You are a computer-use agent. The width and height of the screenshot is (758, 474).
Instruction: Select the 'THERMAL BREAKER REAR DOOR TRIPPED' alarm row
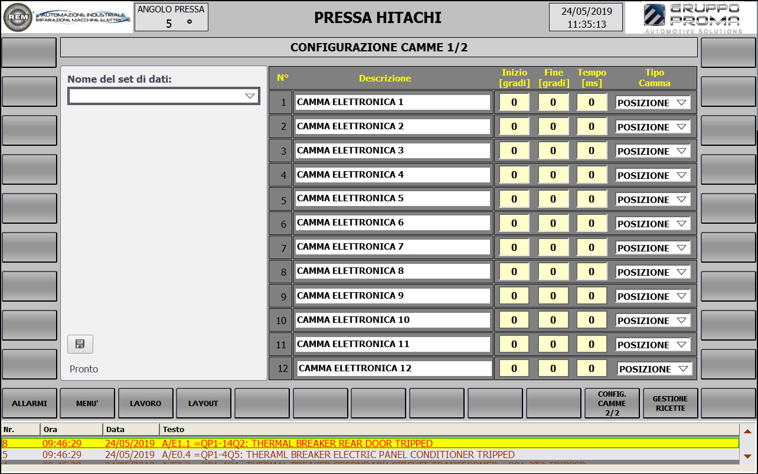tap(370, 443)
